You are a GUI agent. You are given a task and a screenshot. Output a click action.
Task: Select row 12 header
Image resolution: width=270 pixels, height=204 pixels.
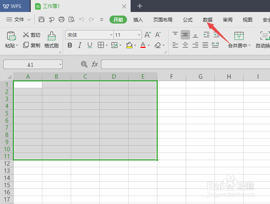(7, 163)
